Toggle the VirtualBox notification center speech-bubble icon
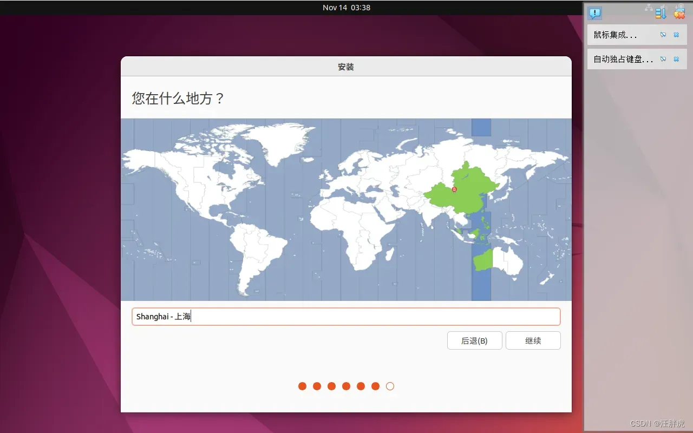Screen dimensions: 693x433 tap(595, 13)
